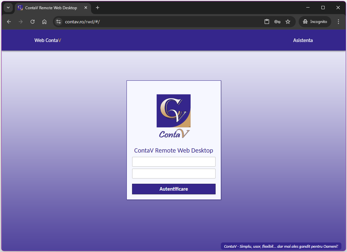
Task: Open saved passwords key icon
Action: coord(277,22)
